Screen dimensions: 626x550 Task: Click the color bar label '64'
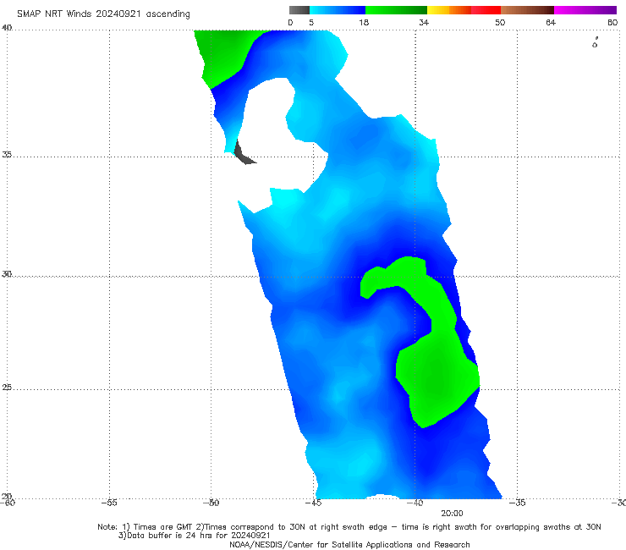tap(551, 22)
